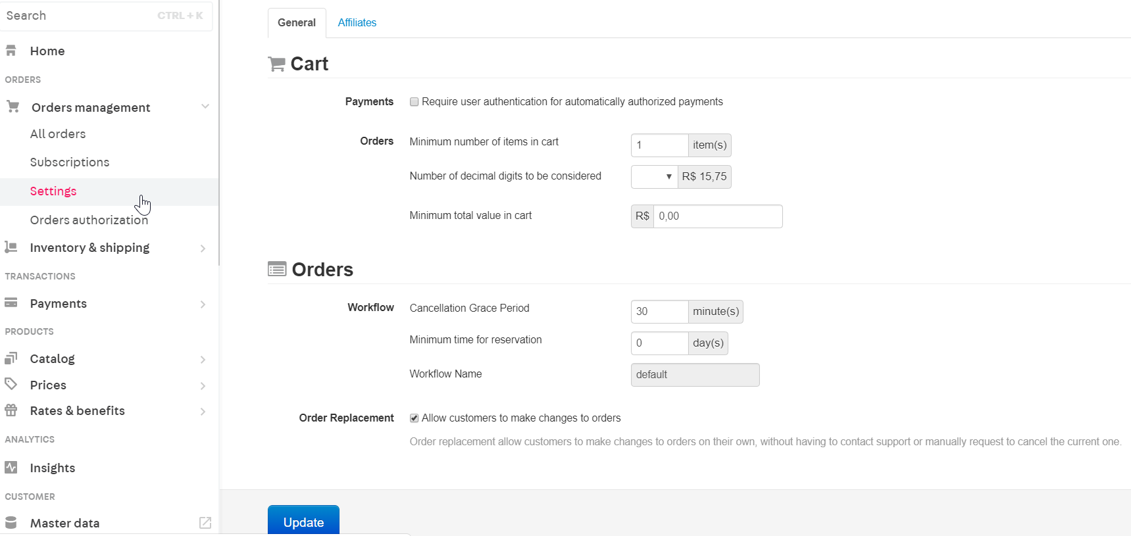Expand the Catalog sidebar chevron
The height and width of the screenshot is (536, 1131).
tap(203, 359)
